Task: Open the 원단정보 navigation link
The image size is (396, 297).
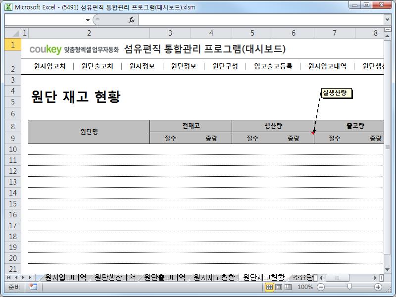Action: pyautogui.click(x=184, y=66)
